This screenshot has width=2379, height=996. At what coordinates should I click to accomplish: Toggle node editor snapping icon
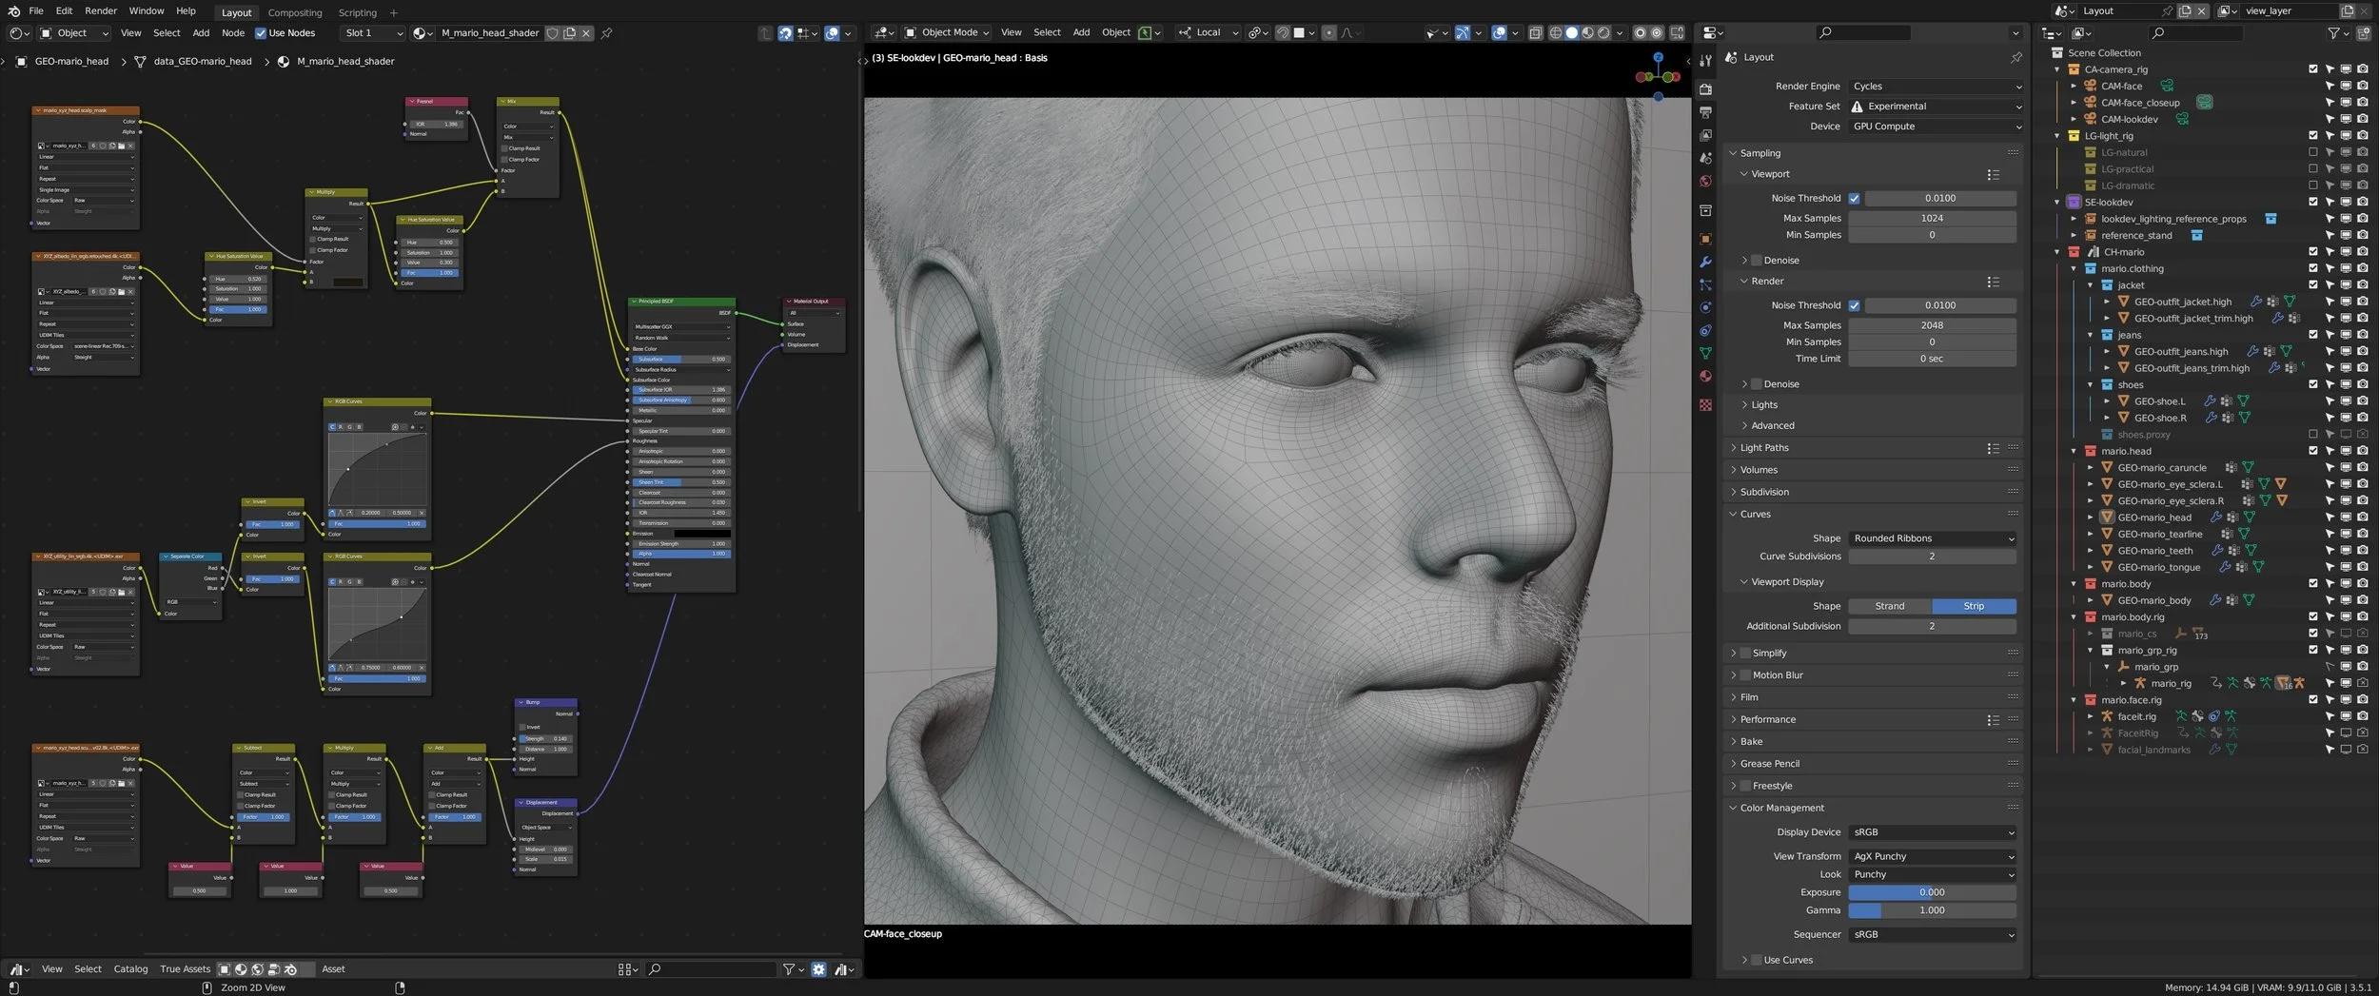tap(785, 33)
